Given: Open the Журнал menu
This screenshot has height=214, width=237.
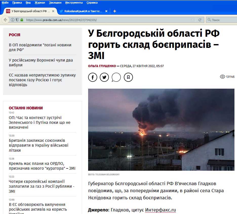Looking at the screenshot, I should pos(40,3).
